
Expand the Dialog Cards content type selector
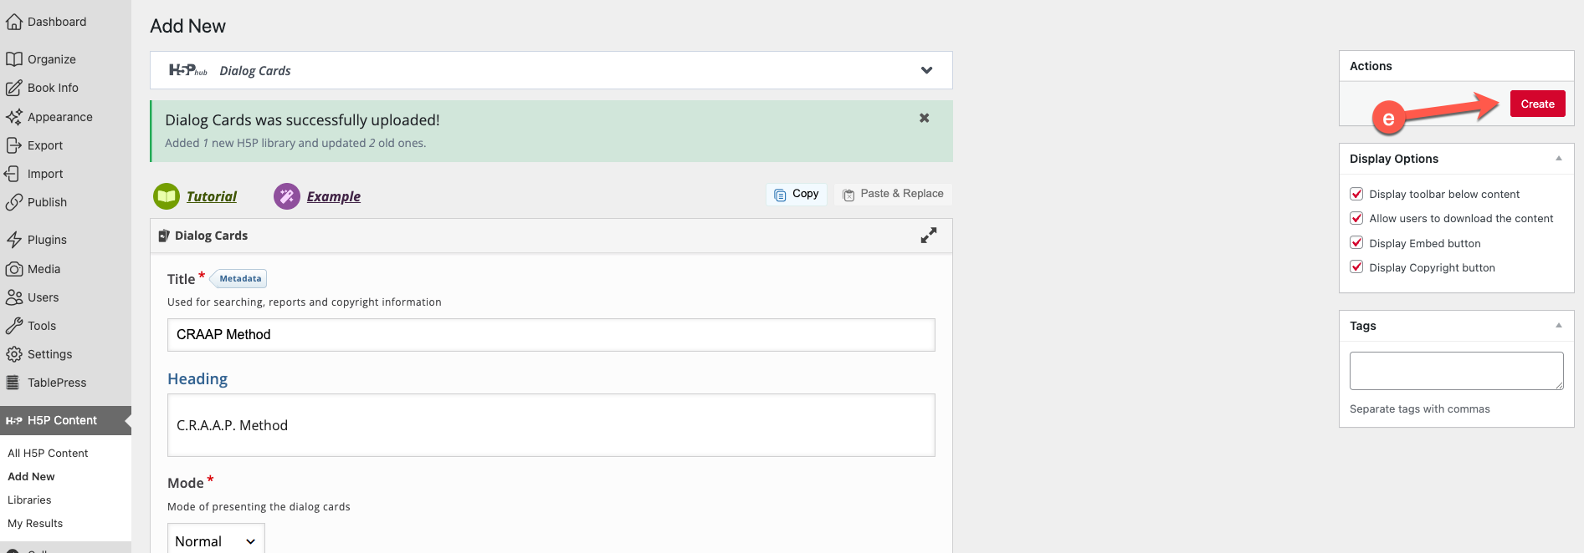point(926,70)
